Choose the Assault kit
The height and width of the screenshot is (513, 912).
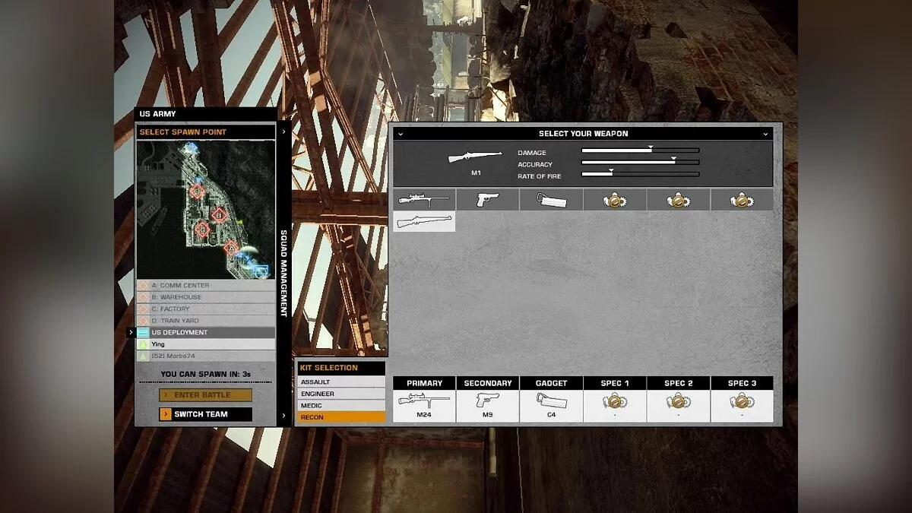click(x=341, y=382)
